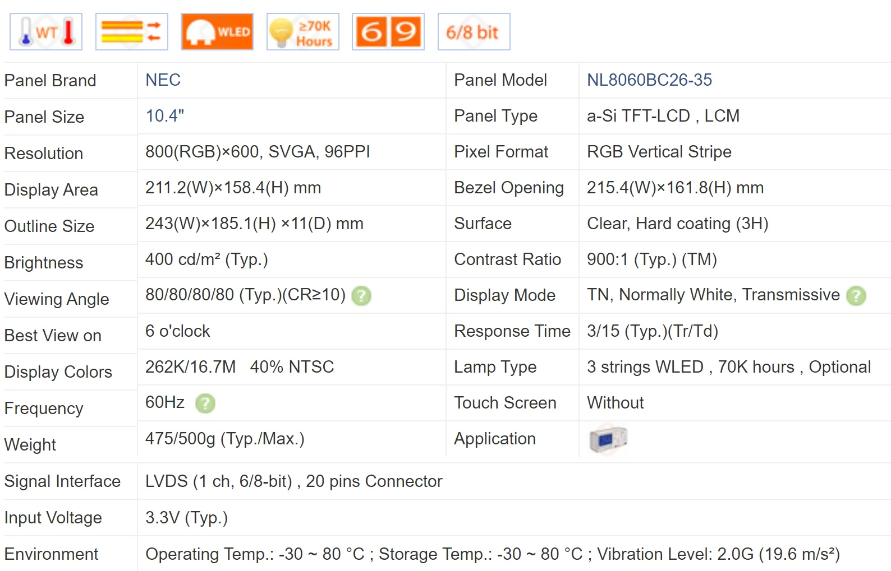The image size is (891, 571).
Task: Select the "80/80/80/80 (Typ.)(CR≥10)" viewing angle text
Action: click(x=245, y=295)
